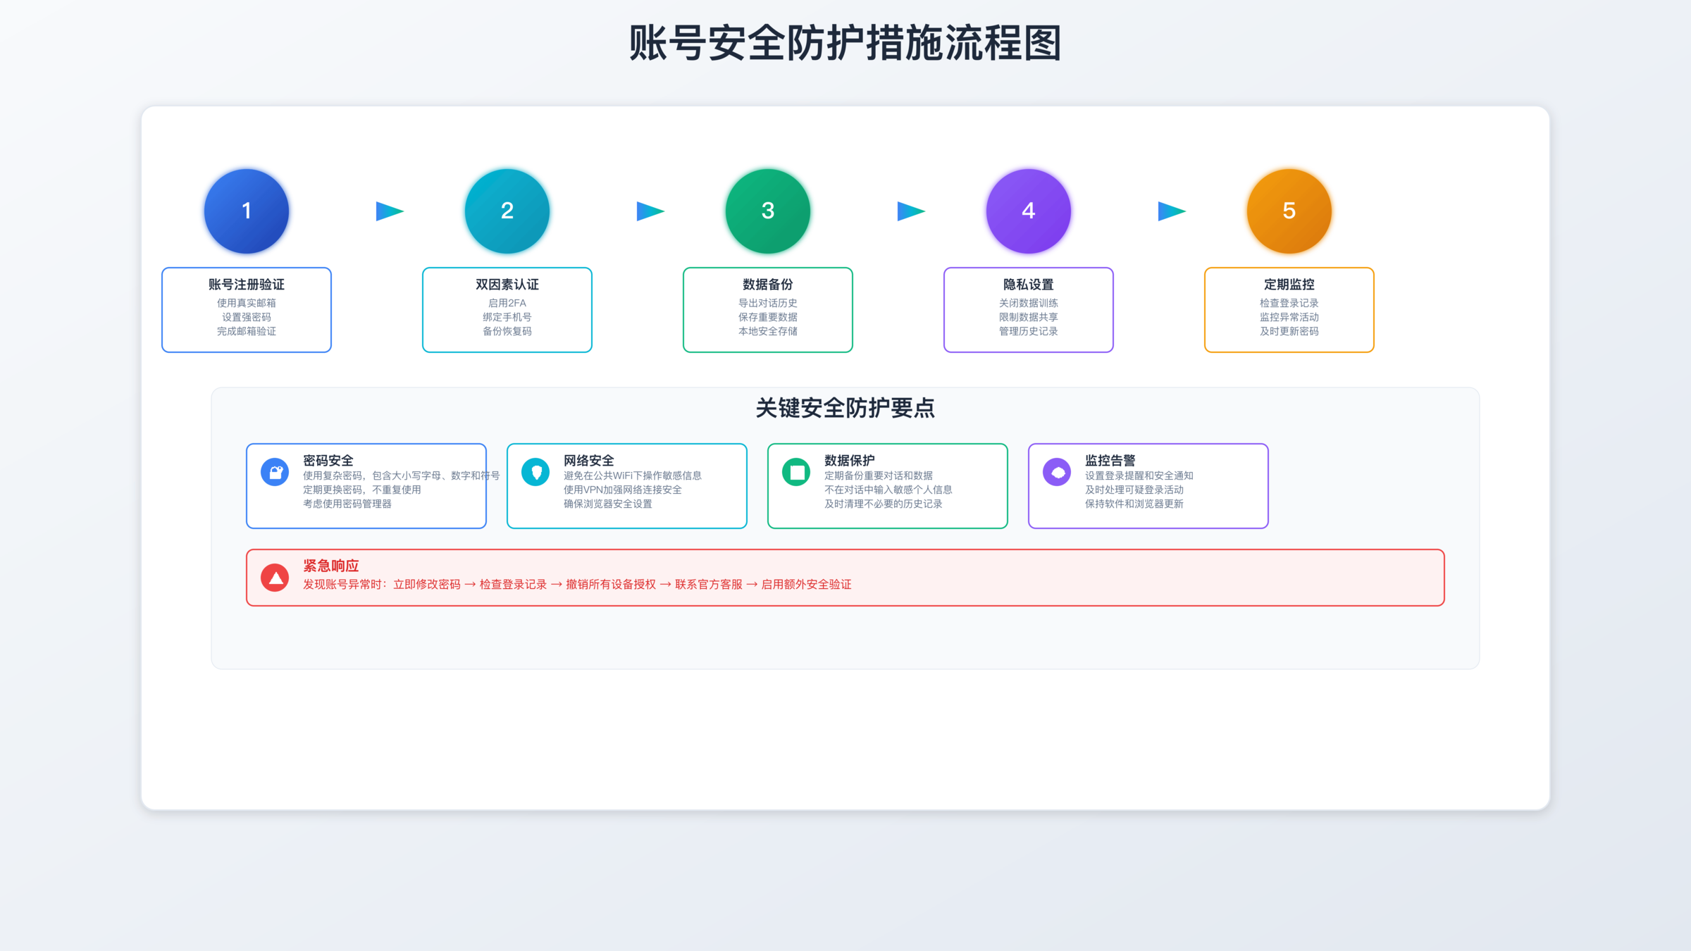Click the line 及时清理不必要的历史记录
The image size is (1691, 951).
pyautogui.click(x=884, y=504)
